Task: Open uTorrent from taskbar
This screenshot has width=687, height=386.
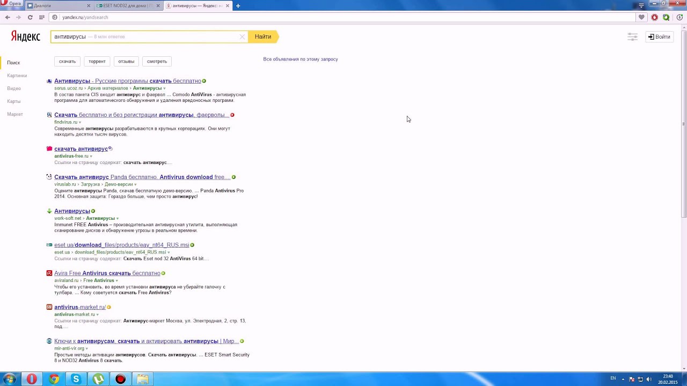Action: [98, 379]
